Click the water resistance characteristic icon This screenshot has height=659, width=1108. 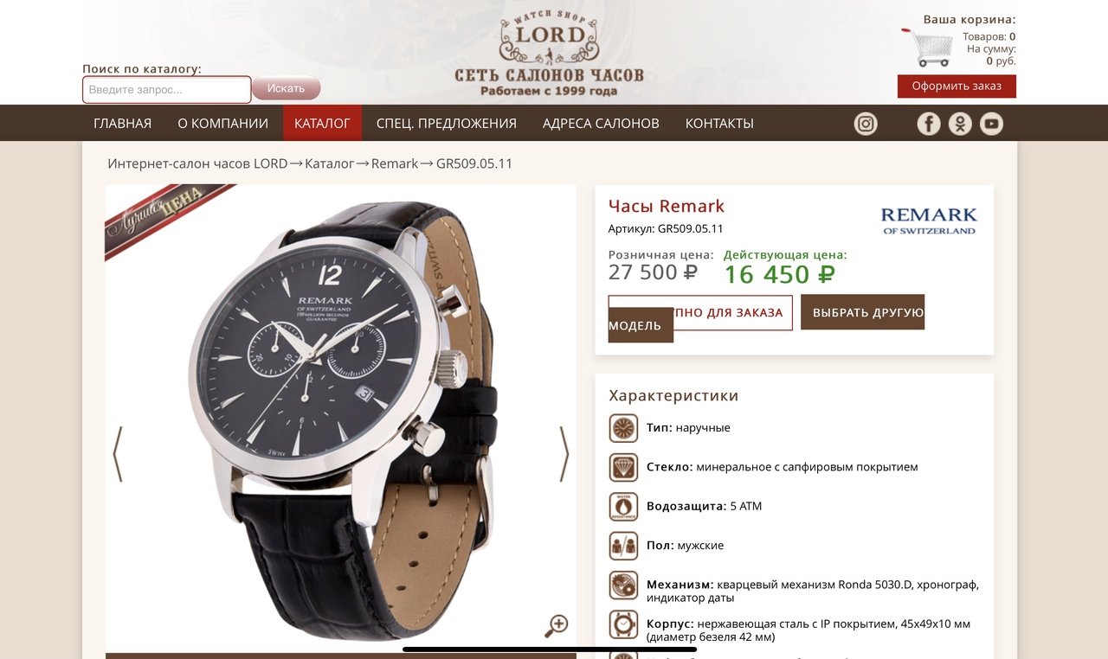[x=623, y=506]
